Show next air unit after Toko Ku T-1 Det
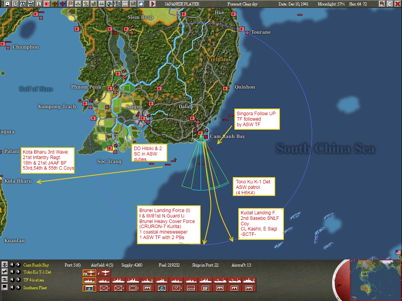Image resolution: width=402 pixels, height=301 pixels. click(x=18, y=272)
